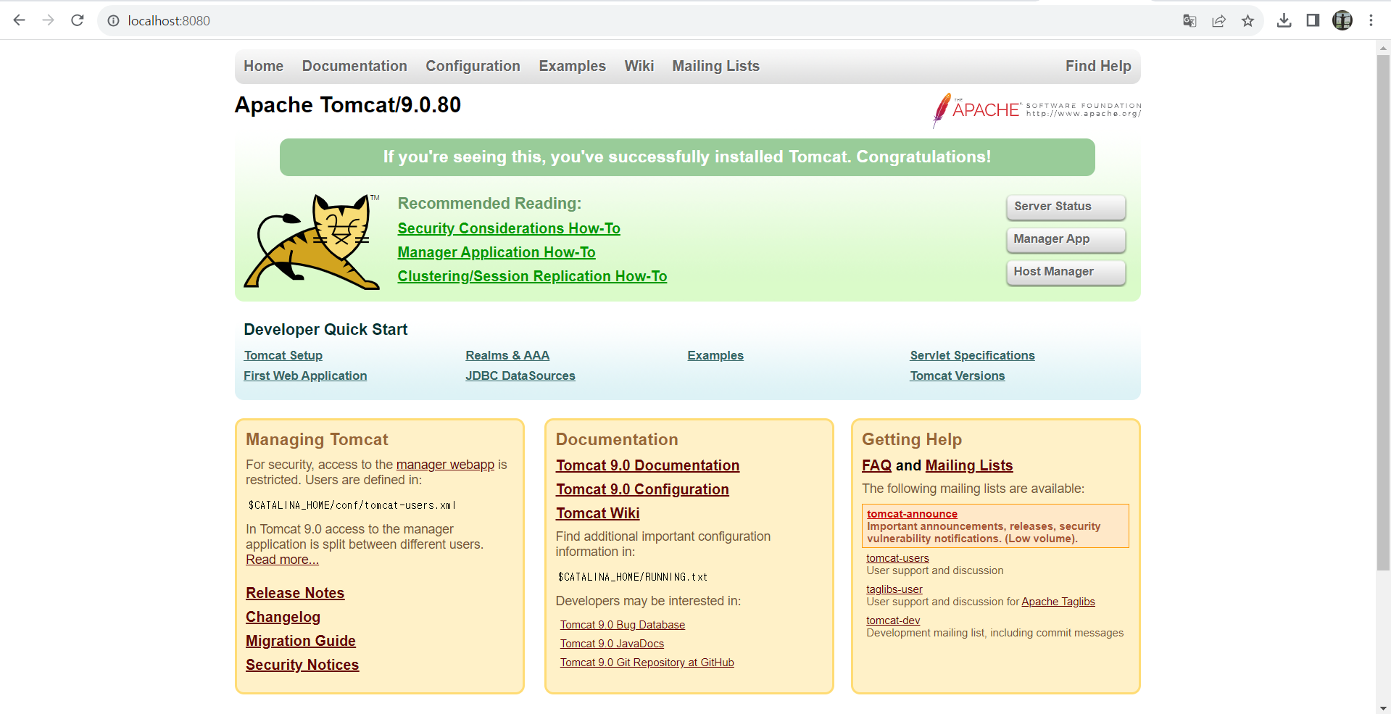Open Manager Application How-To link
The height and width of the screenshot is (714, 1391).
click(x=497, y=252)
